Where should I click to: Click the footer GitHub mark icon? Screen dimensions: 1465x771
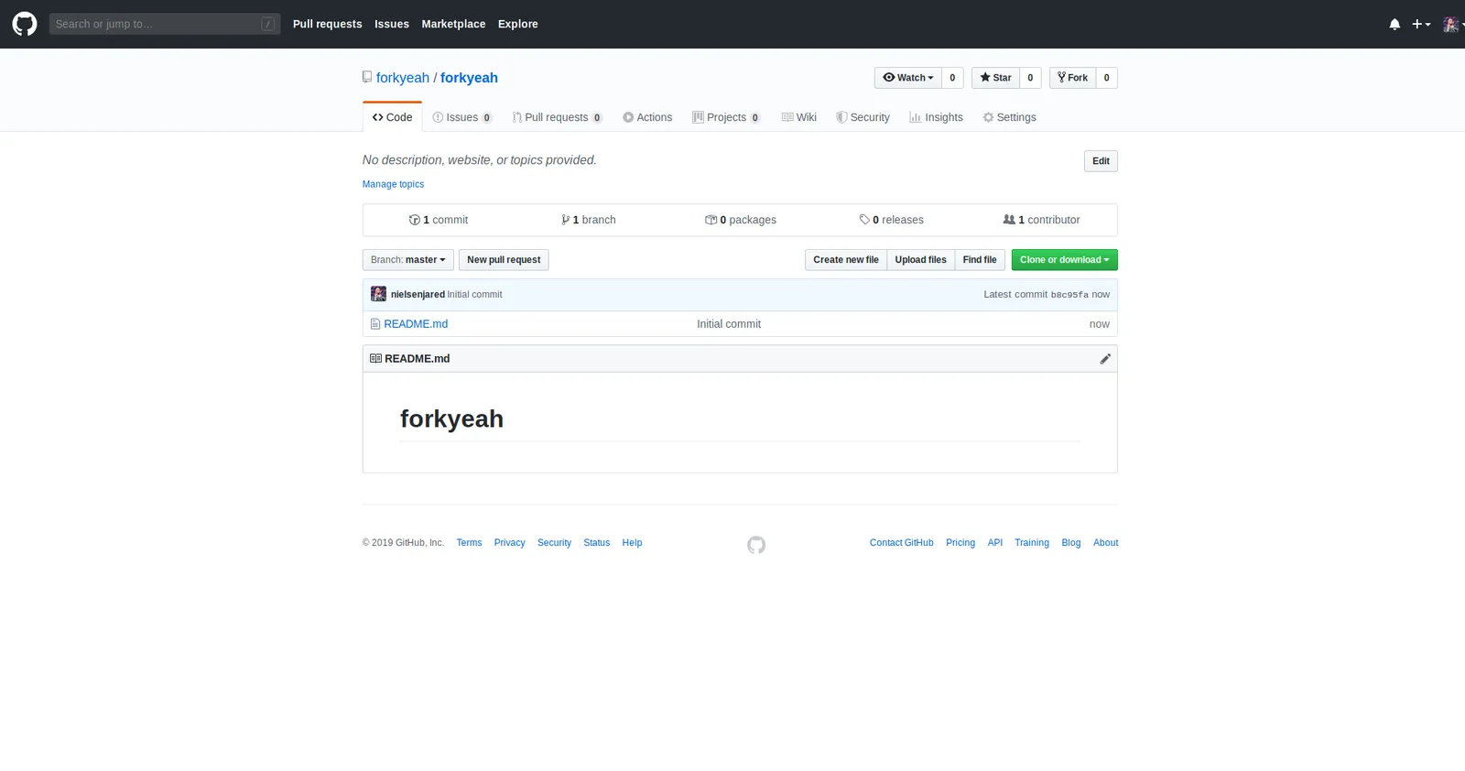point(756,545)
